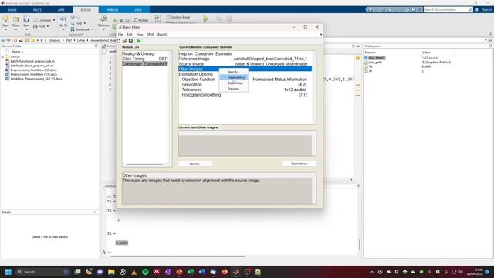494x278 pixels.
Task: Open the BasicIO menu in Batch Editor
Action: [163, 34]
